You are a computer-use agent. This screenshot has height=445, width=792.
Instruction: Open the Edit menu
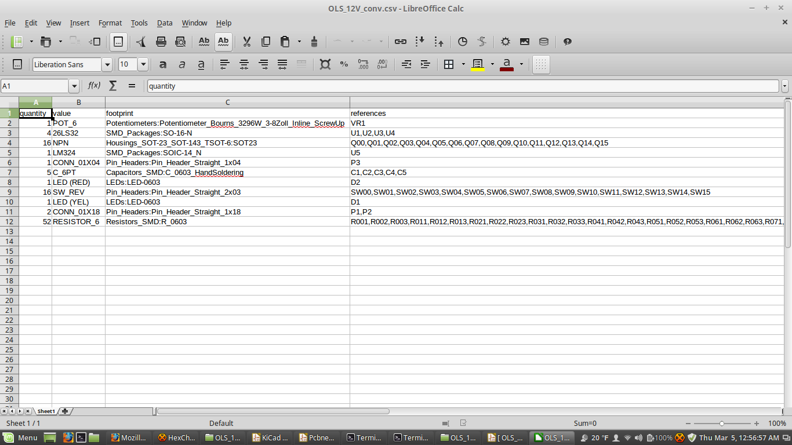[x=31, y=23]
